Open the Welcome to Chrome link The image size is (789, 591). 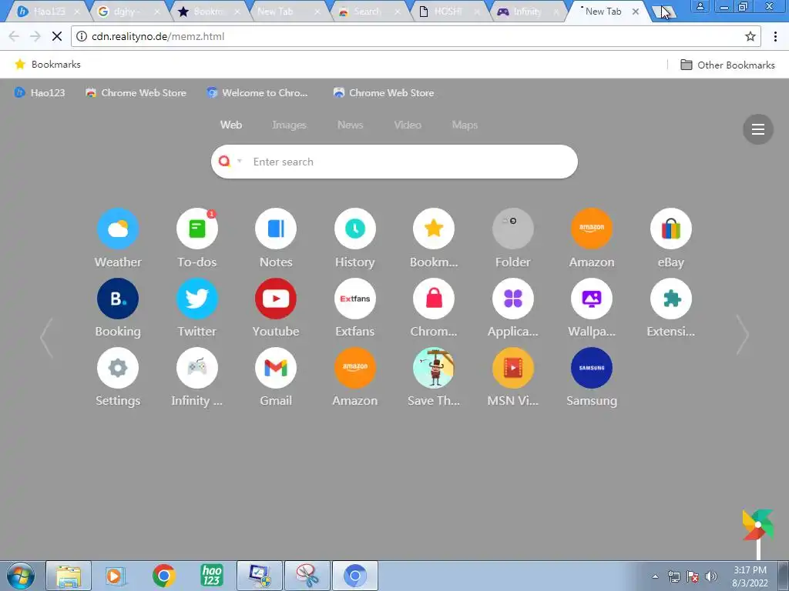[257, 92]
